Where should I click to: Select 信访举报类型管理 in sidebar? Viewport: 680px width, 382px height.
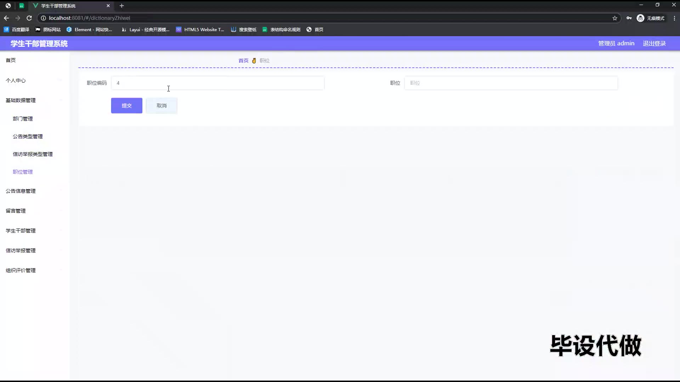(x=33, y=154)
